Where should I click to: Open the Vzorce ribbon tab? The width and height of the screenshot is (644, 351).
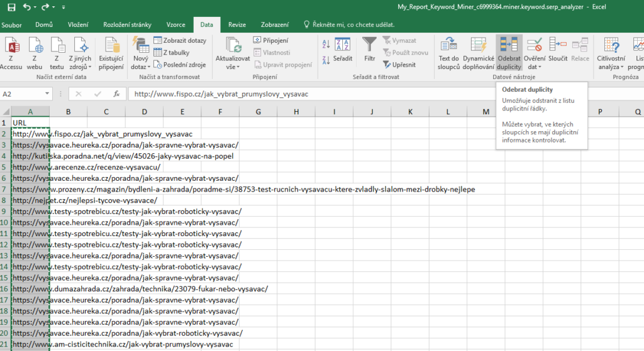tap(176, 24)
